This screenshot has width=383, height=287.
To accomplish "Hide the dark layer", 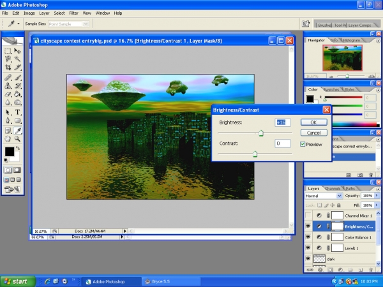I will point(308,258).
